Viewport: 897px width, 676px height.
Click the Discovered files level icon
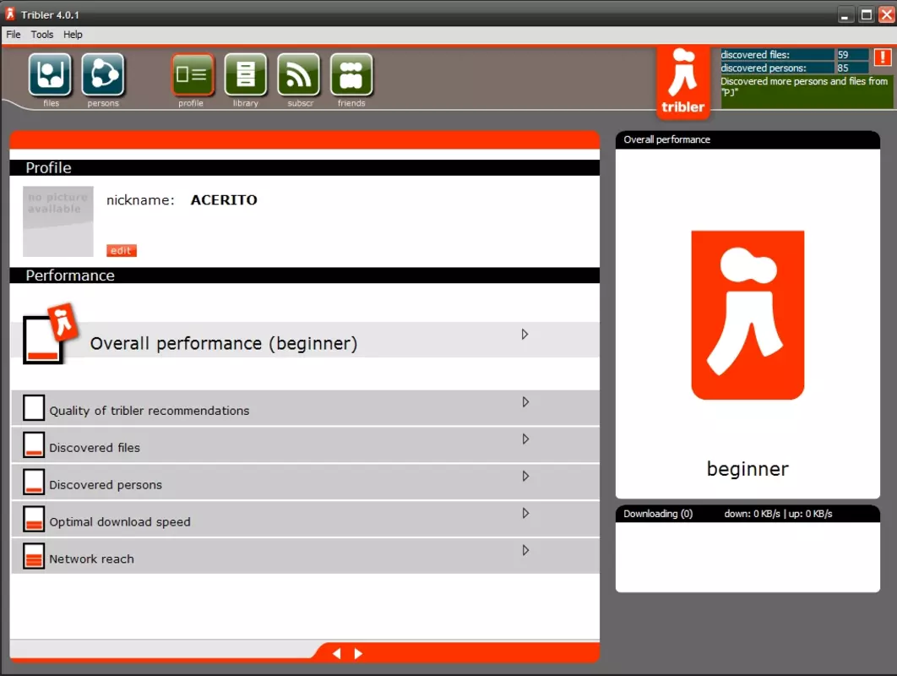(x=34, y=444)
